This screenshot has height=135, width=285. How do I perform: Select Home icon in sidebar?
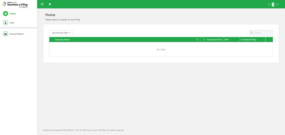tap(6, 14)
